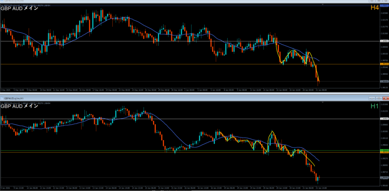Click the 2.00904 price label on the H4 price axis
Screen dimensions: 389x191
[x=384, y=41]
